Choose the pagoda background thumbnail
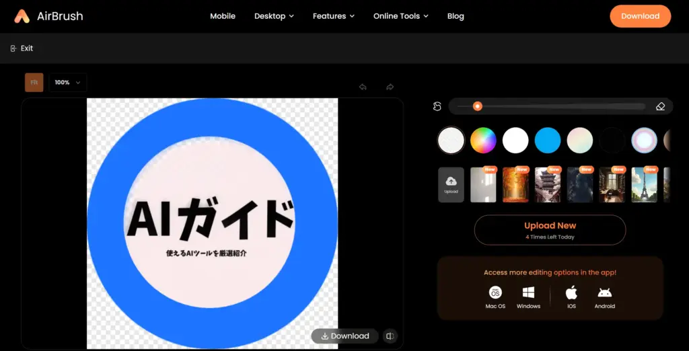Viewport: 689px width, 351px height. [548, 184]
